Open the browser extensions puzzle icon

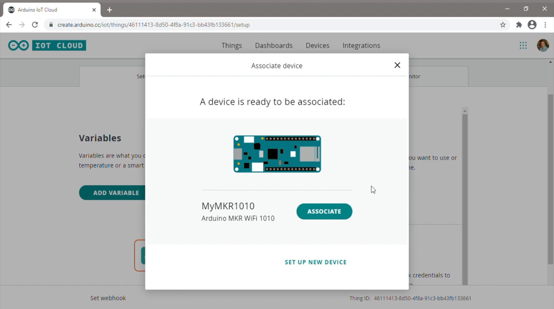[519, 25]
